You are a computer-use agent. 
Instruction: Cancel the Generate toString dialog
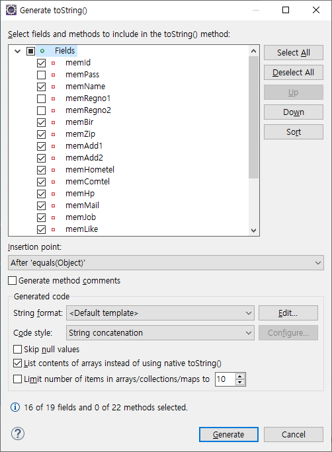click(294, 434)
